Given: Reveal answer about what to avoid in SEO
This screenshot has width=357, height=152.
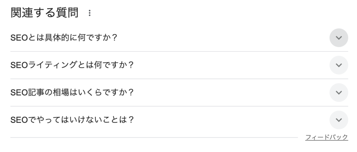Looking at the screenshot, I should pyautogui.click(x=339, y=120).
